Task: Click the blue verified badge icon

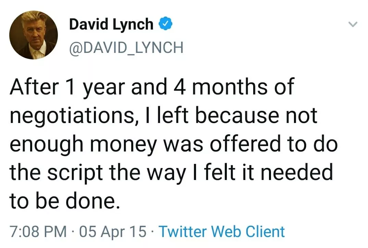Action: pyautogui.click(x=165, y=24)
